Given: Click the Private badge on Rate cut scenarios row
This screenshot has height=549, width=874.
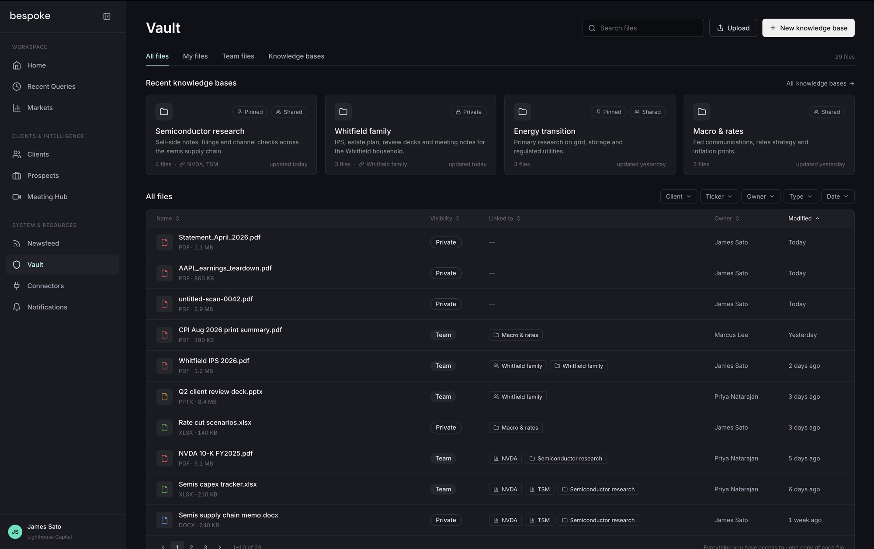Looking at the screenshot, I should [446, 428].
